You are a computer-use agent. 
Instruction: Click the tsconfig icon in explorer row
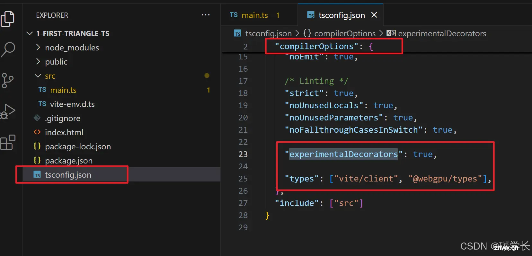(x=37, y=175)
